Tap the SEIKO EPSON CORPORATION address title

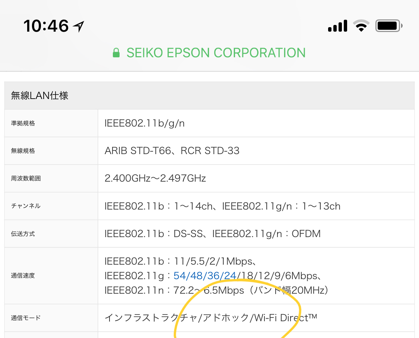[x=216, y=53]
